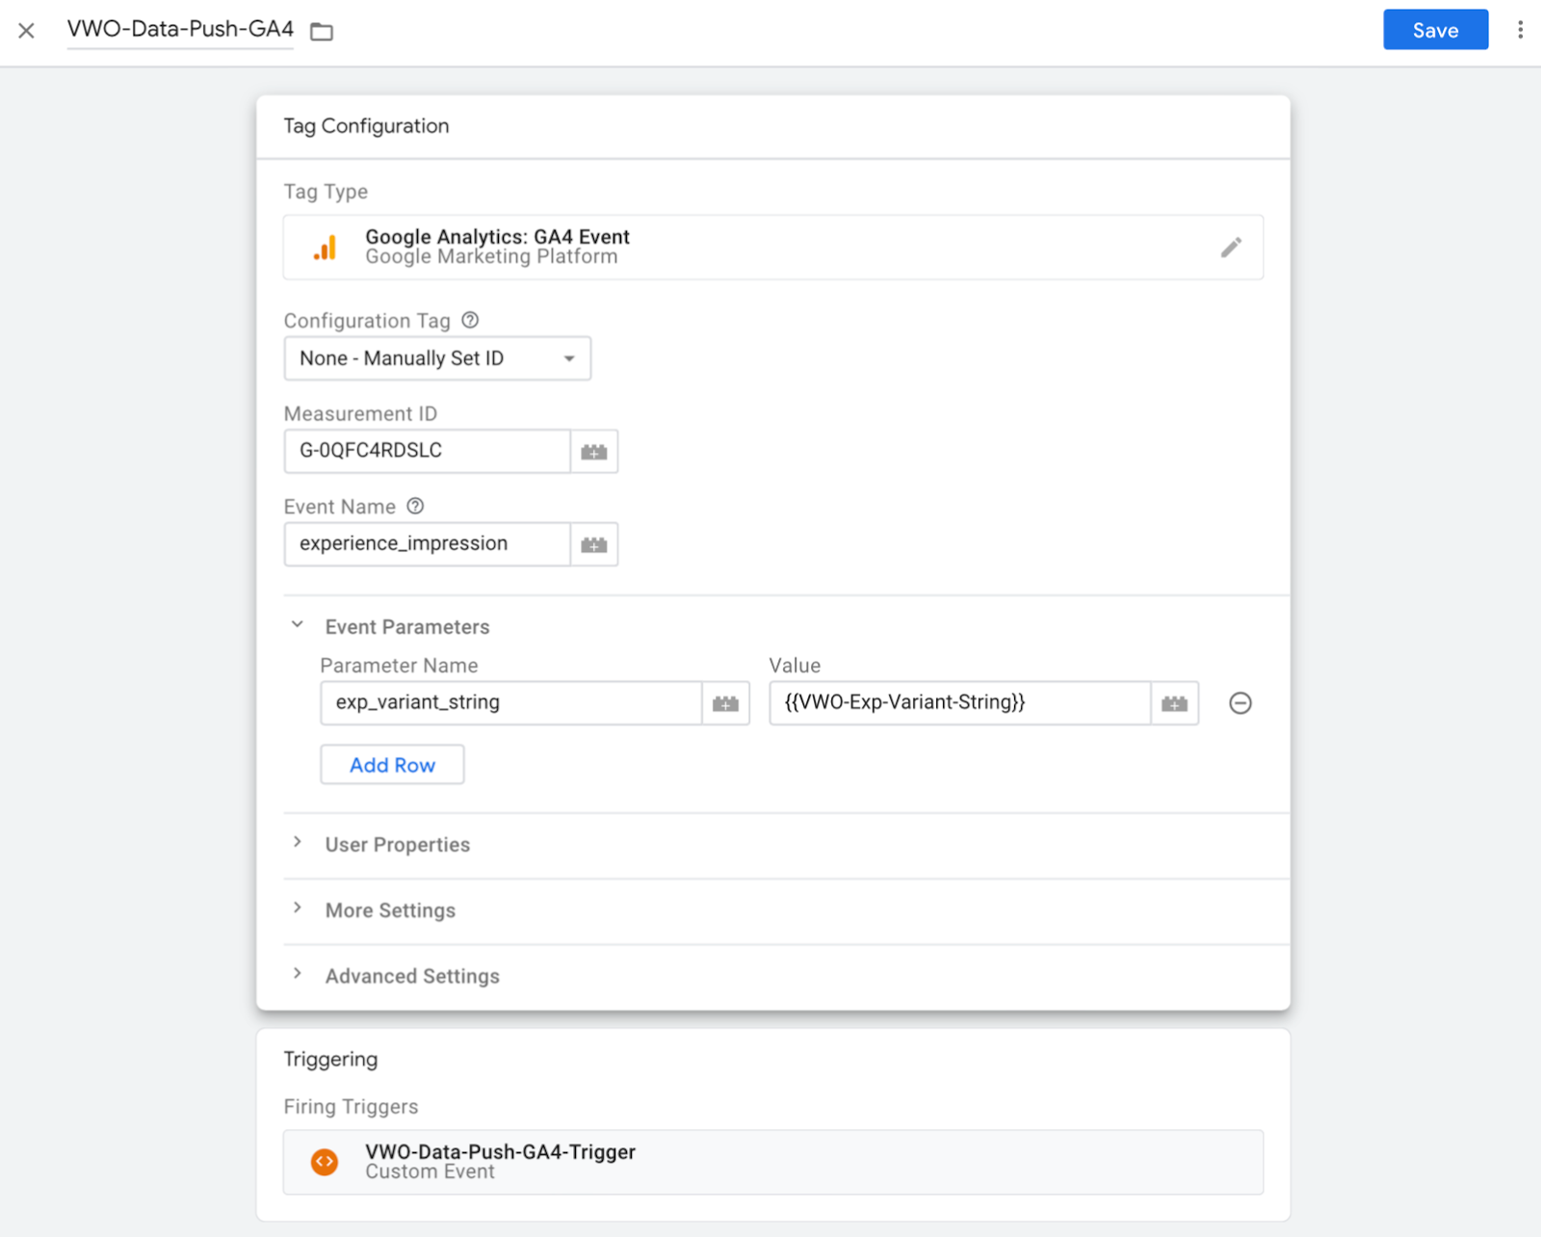
Task: Insert variable for Event Name
Action: 594,544
